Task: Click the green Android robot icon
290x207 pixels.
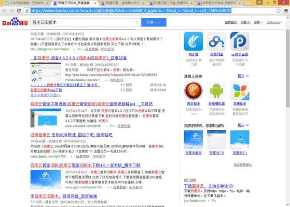Action: click(x=216, y=91)
